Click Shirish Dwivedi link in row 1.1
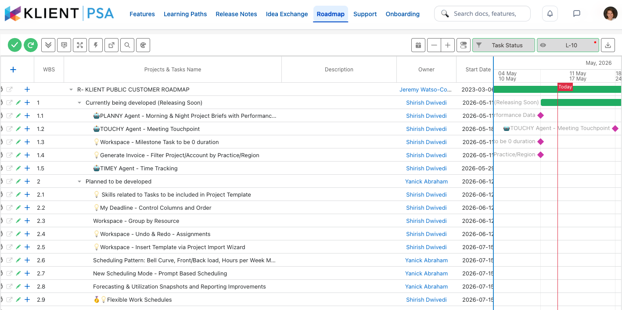The image size is (622, 310). point(426,116)
